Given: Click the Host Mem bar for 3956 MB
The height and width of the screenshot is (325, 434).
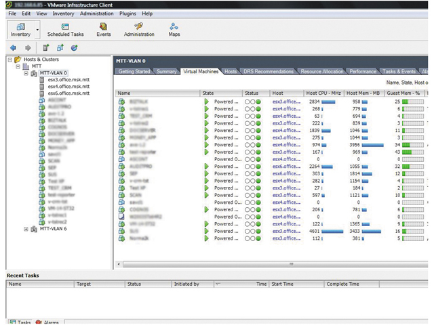Looking at the screenshot, I should pyautogui.click(x=372, y=145).
